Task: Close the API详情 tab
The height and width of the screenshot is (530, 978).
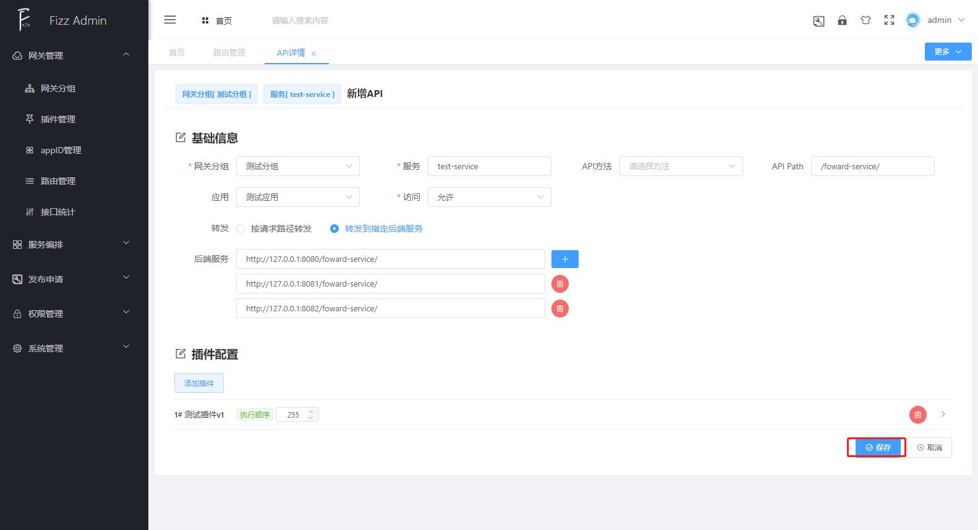Action: [x=313, y=54]
